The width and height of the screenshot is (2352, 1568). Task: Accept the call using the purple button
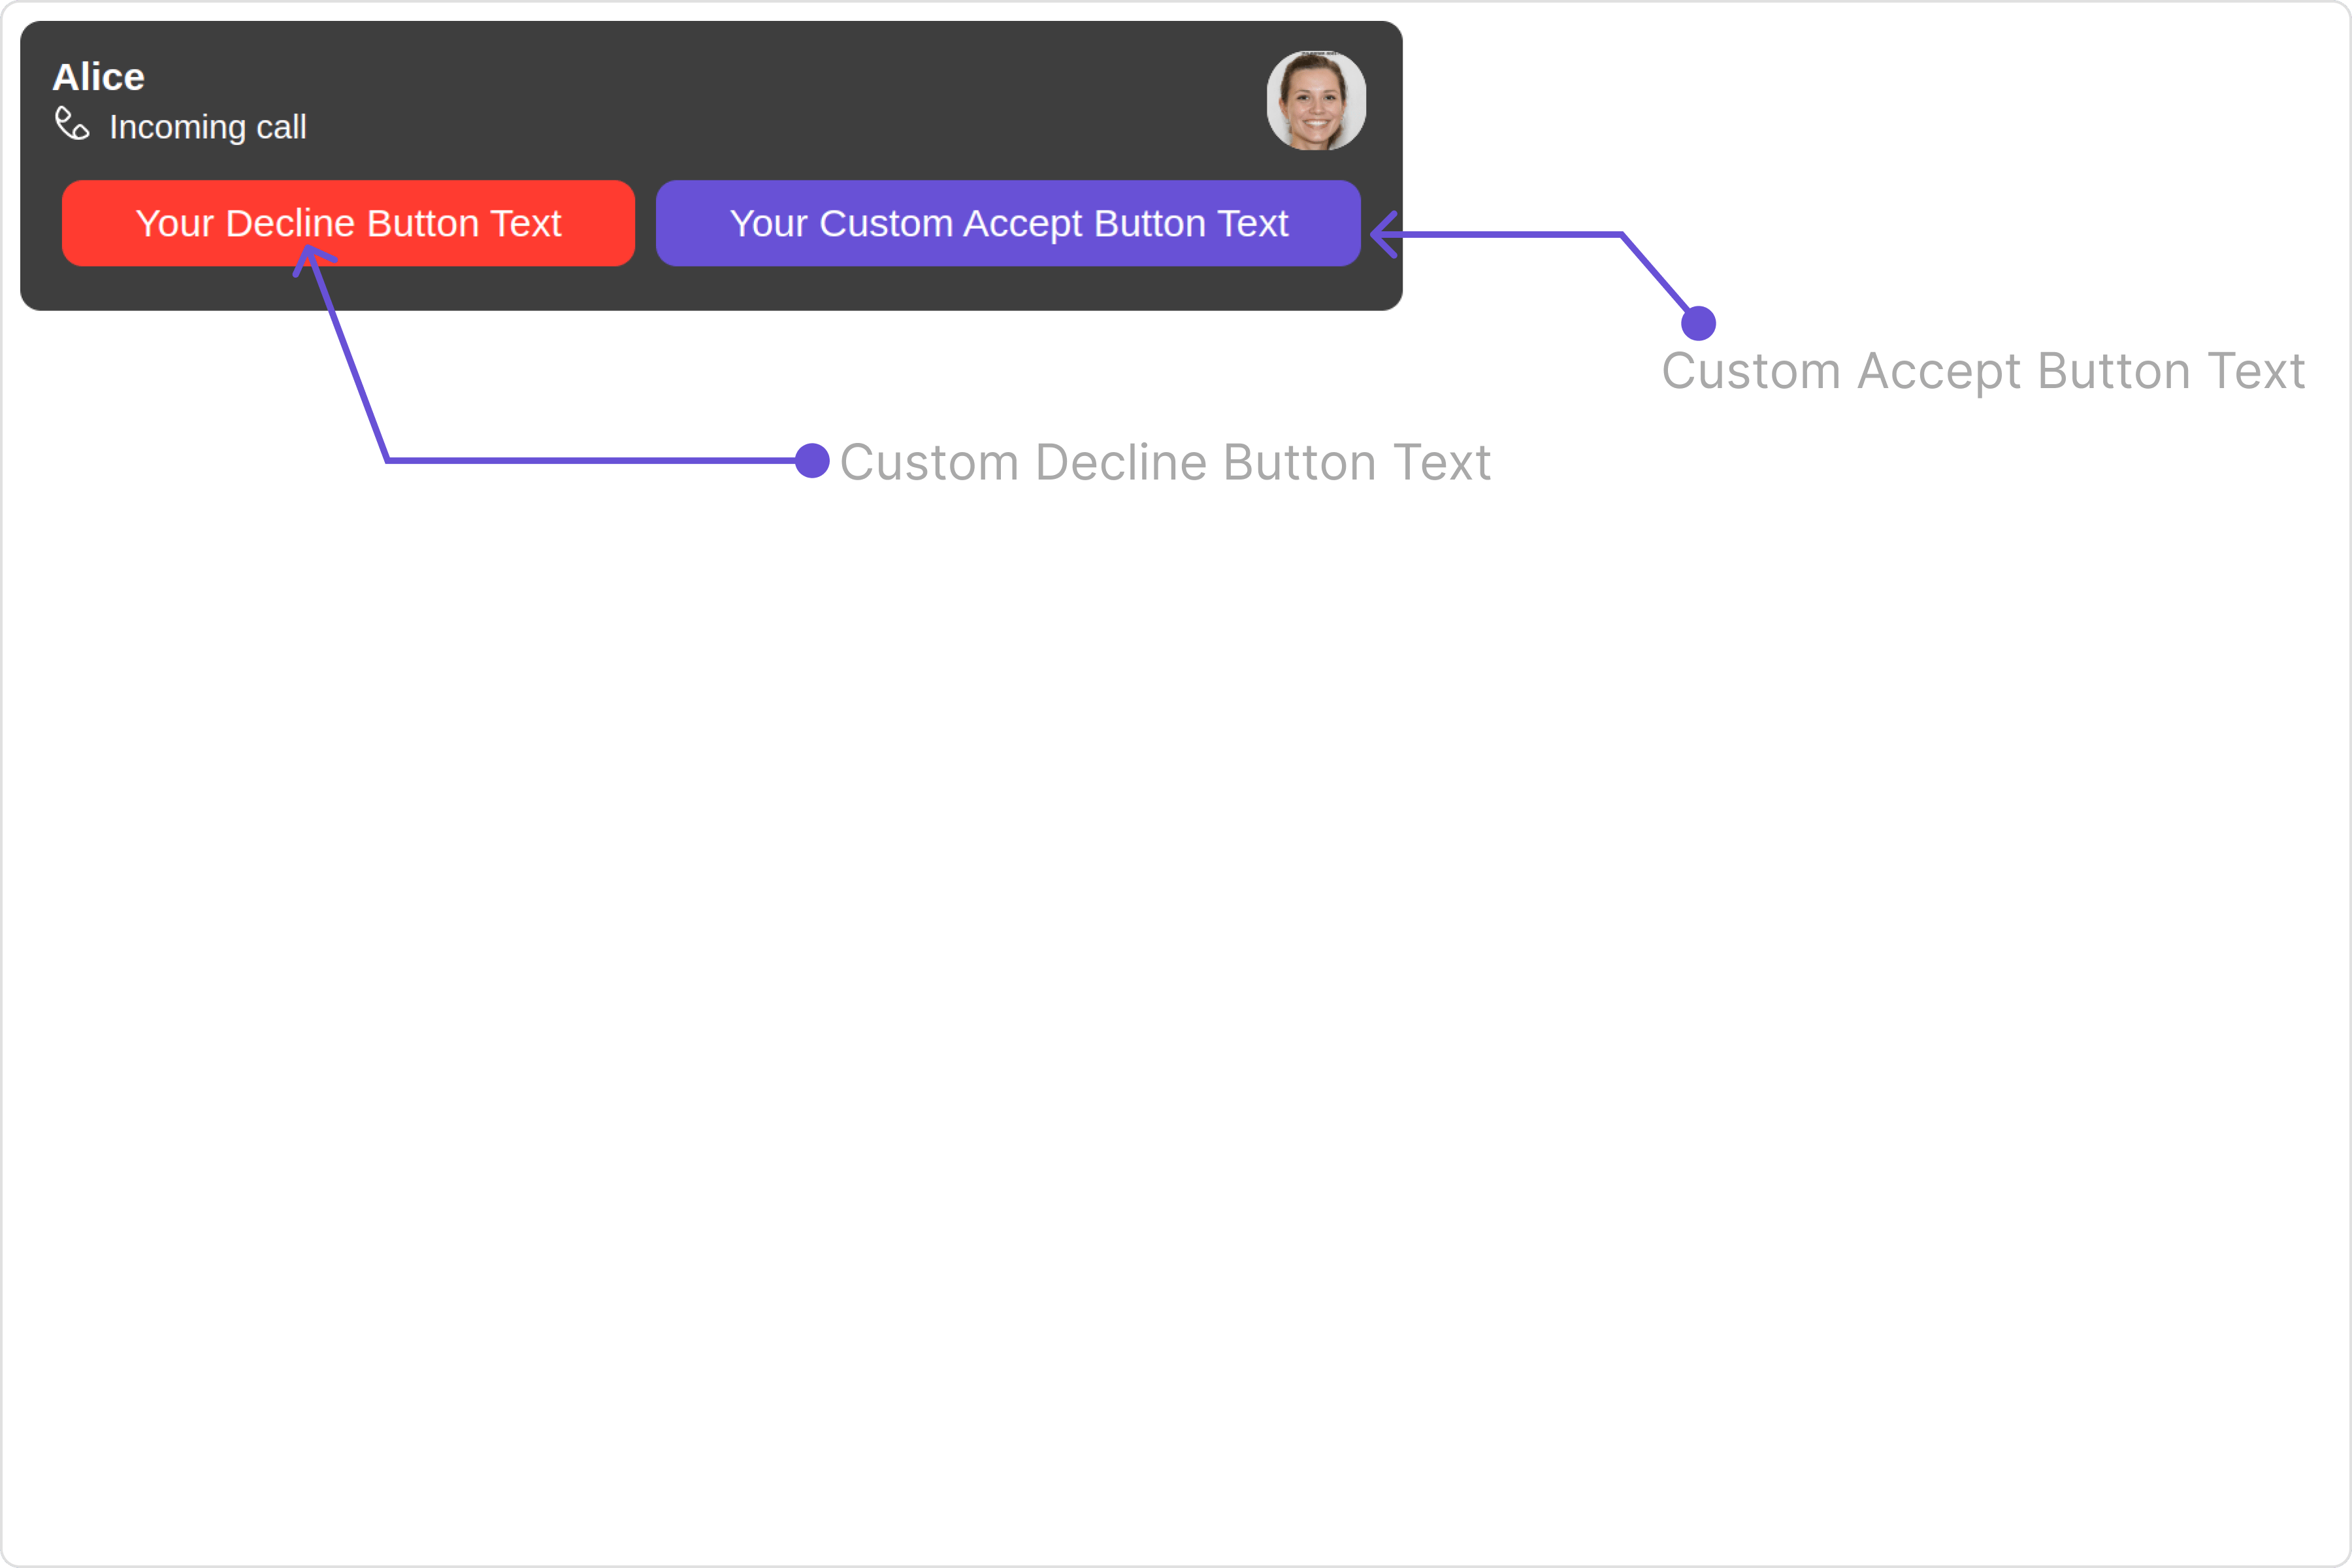click(1008, 223)
